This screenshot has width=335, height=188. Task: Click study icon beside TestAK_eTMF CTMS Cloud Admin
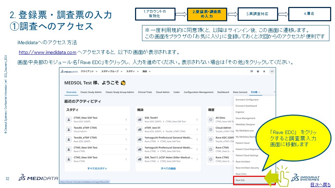click(x=69, y=130)
